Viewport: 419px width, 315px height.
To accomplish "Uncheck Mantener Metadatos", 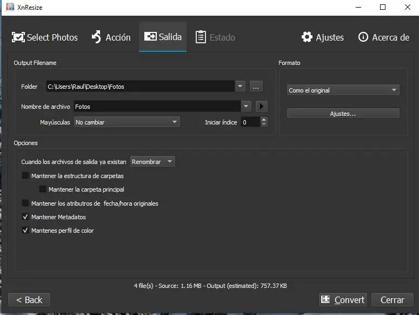I will pyautogui.click(x=25, y=217).
